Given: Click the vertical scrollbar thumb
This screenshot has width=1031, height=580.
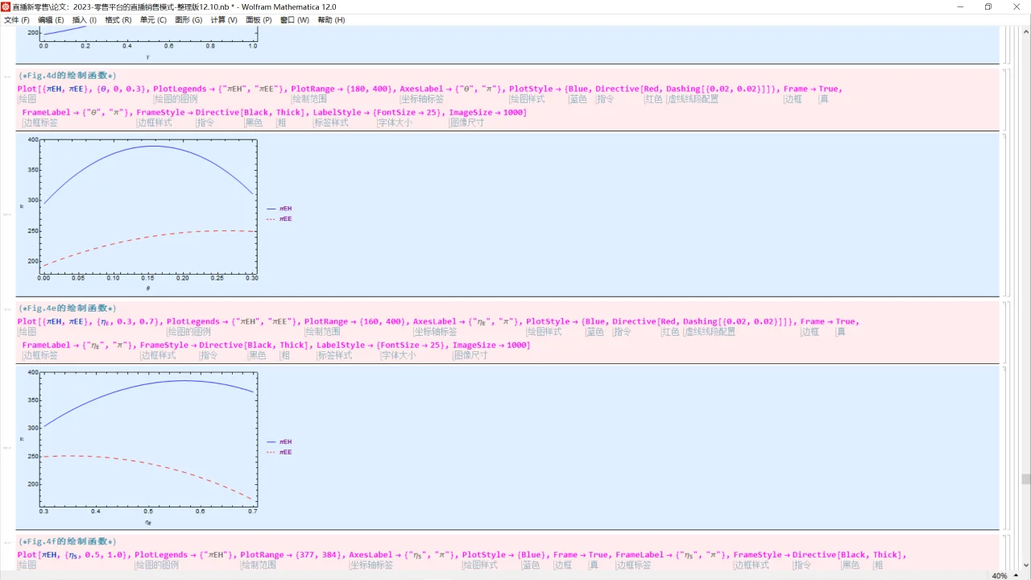Looking at the screenshot, I should point(1026,478).
